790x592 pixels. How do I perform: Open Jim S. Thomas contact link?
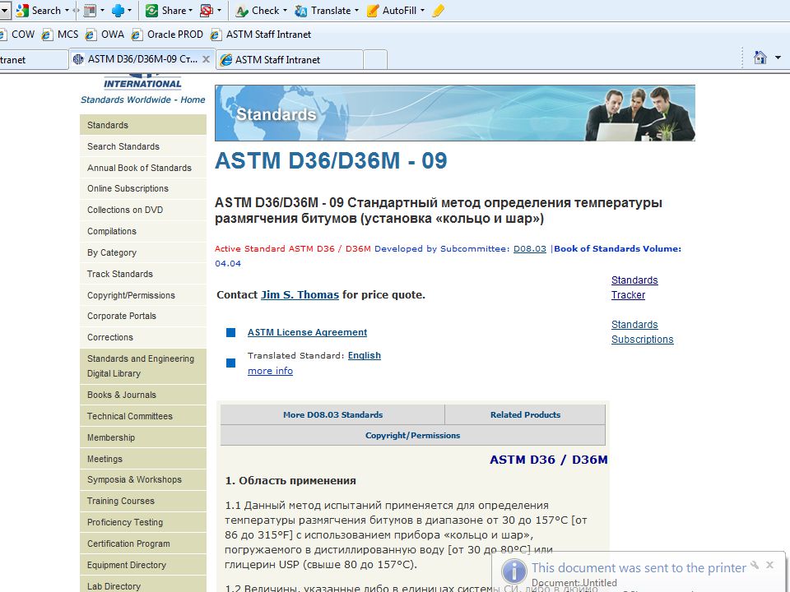pyautogui.click(x=300, y=295)
